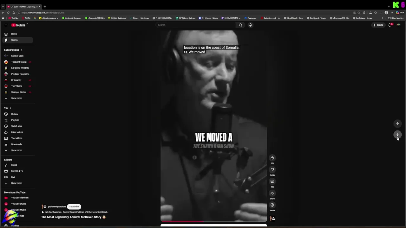Image resolution: width=406 pixels, height=228 pixels.
Task: Open the comments panel showing 426
Action: (272, 181)
